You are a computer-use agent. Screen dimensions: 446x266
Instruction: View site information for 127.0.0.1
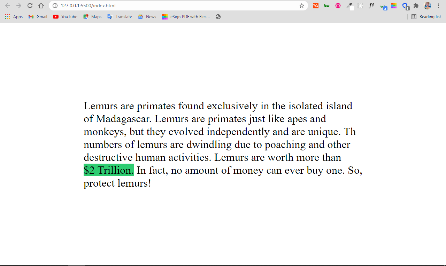click(x=55, y=6)
